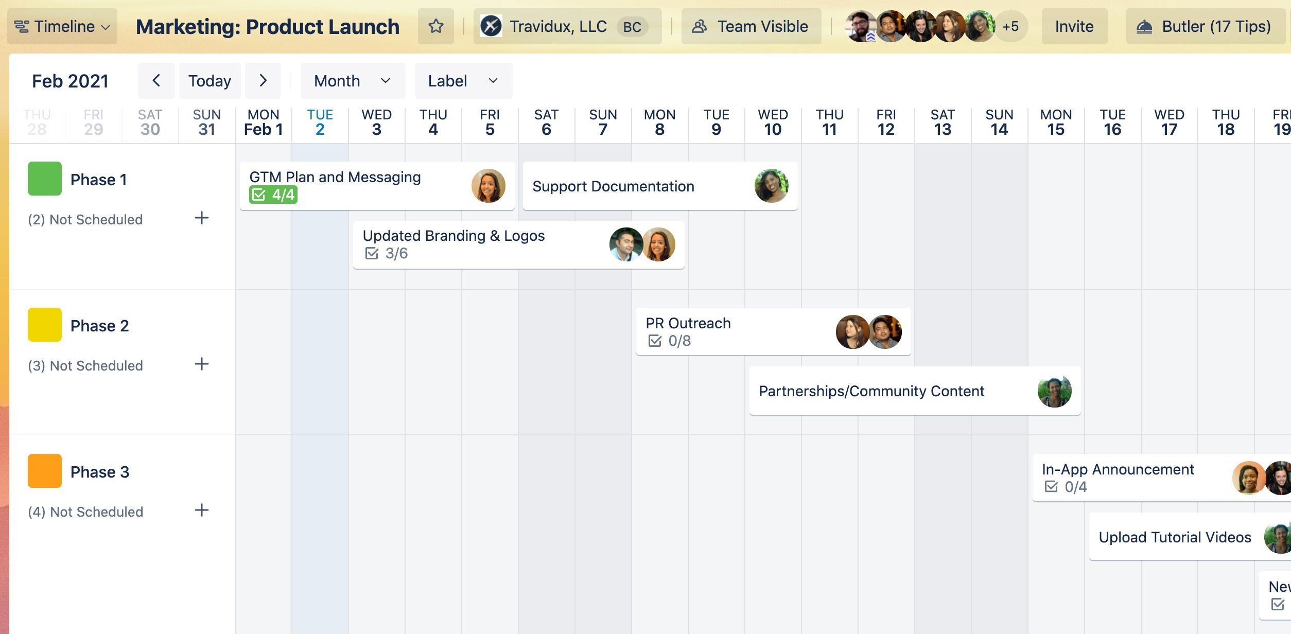Expand the Month view selector dropdown
The height and width of the screenshot is (634, 1291).
tap(350, 80)
